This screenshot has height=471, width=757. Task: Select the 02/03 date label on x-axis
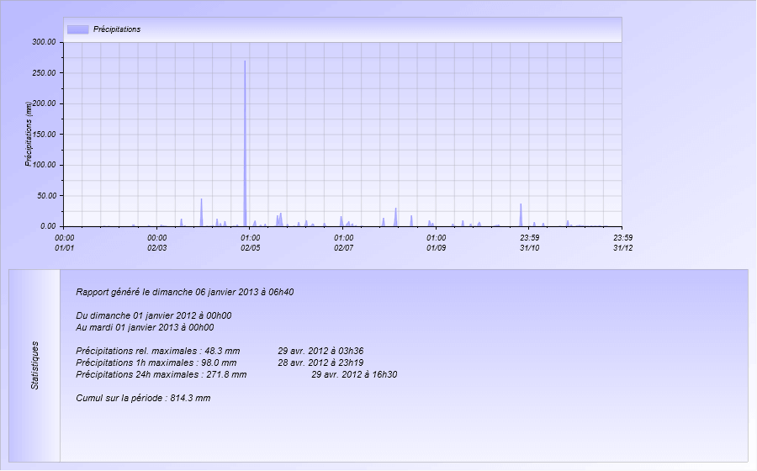[x=156, y=248]
